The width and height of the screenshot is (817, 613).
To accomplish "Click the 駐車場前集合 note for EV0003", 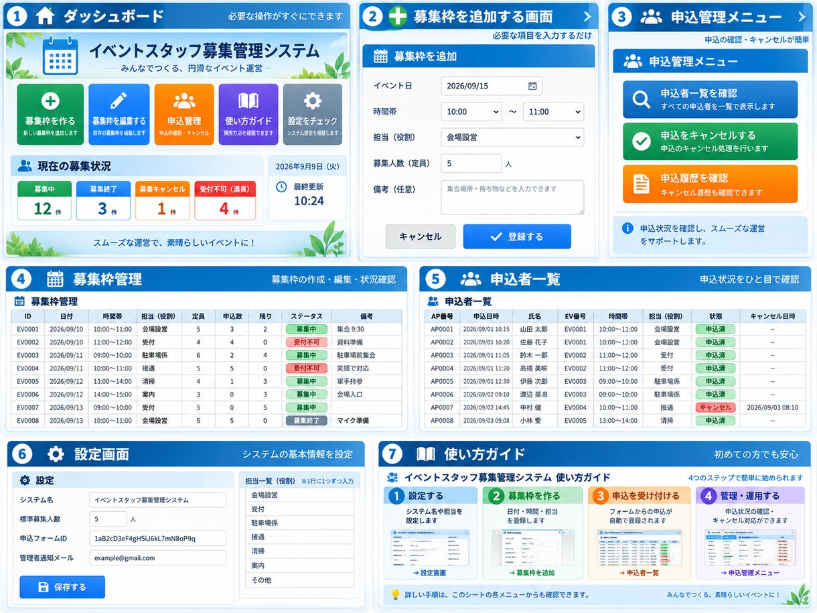I will pyautogui.click(x=356, y=355).
